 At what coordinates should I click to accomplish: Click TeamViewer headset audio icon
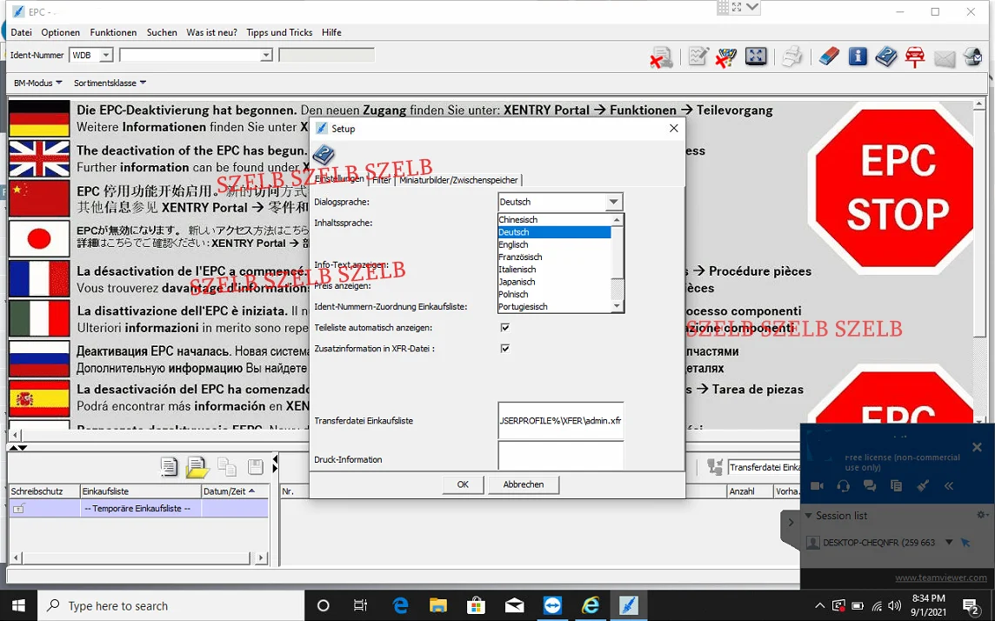(844, 486)
